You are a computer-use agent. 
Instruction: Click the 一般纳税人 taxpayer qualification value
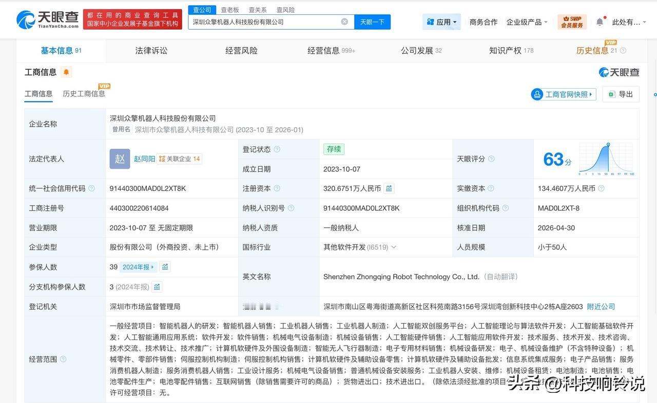[341, 228]
